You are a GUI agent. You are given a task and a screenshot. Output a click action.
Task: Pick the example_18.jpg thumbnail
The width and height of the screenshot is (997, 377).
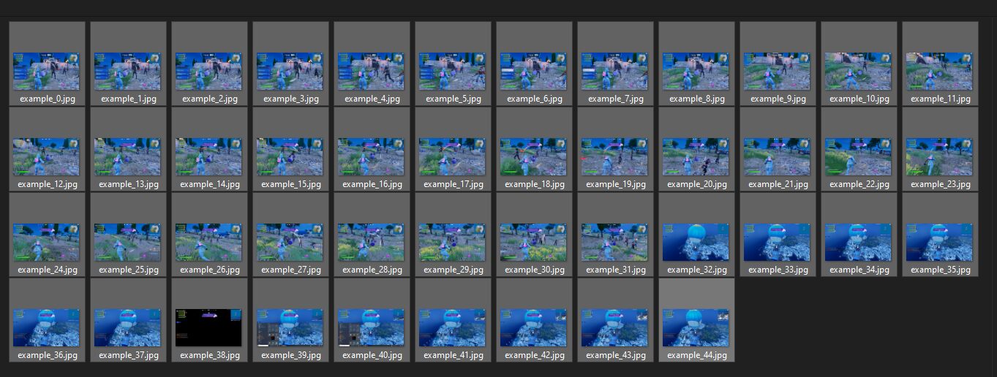[533, 156]
